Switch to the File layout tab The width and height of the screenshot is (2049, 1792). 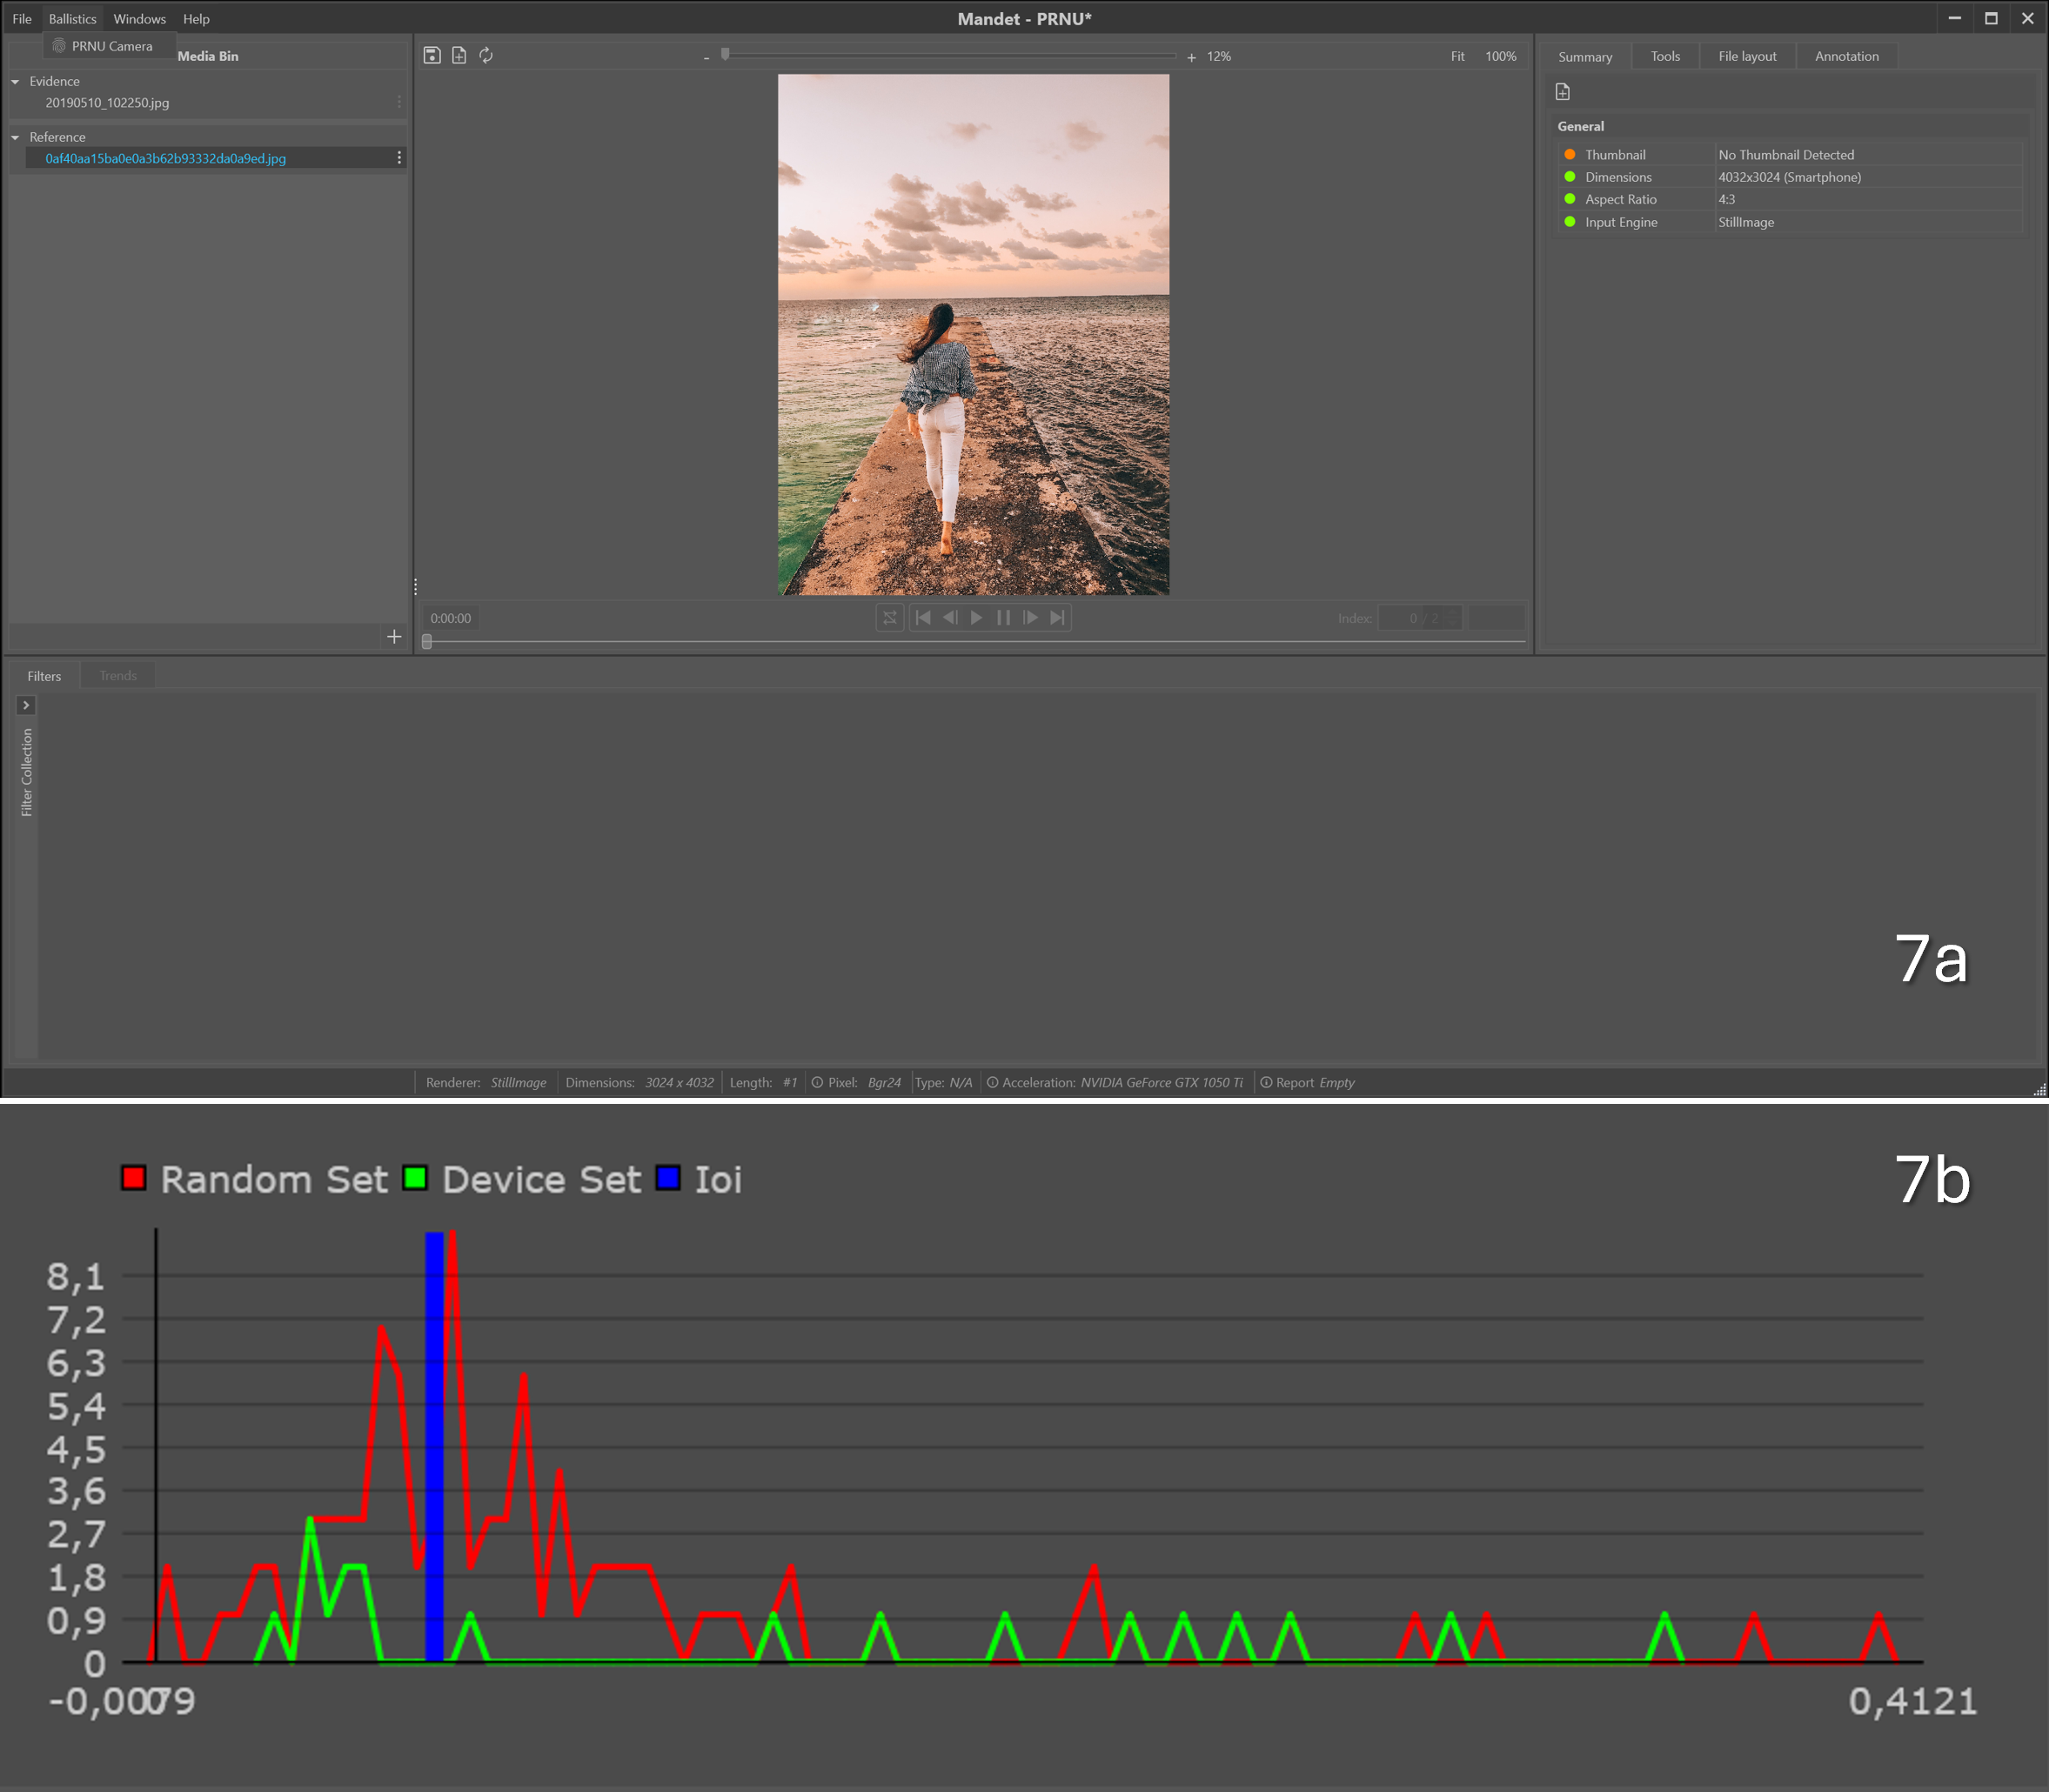click(1747, 57)
